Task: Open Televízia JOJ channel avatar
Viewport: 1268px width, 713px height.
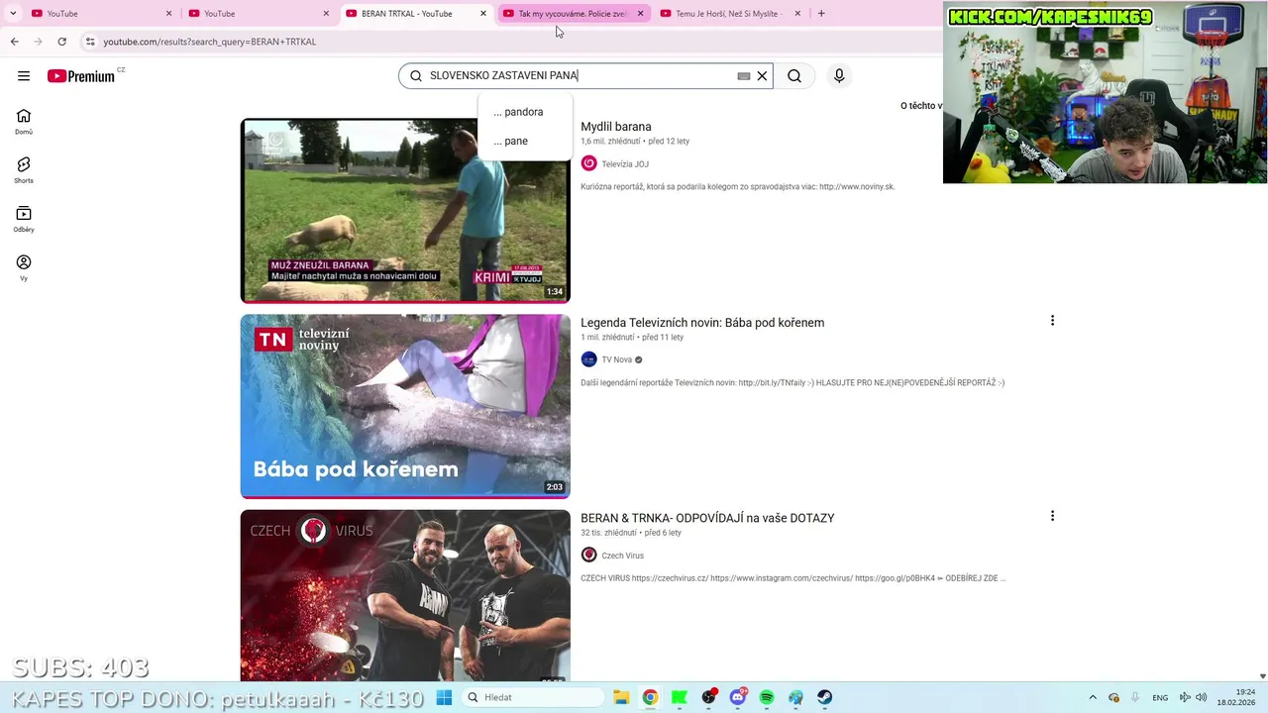Action: 588,164
